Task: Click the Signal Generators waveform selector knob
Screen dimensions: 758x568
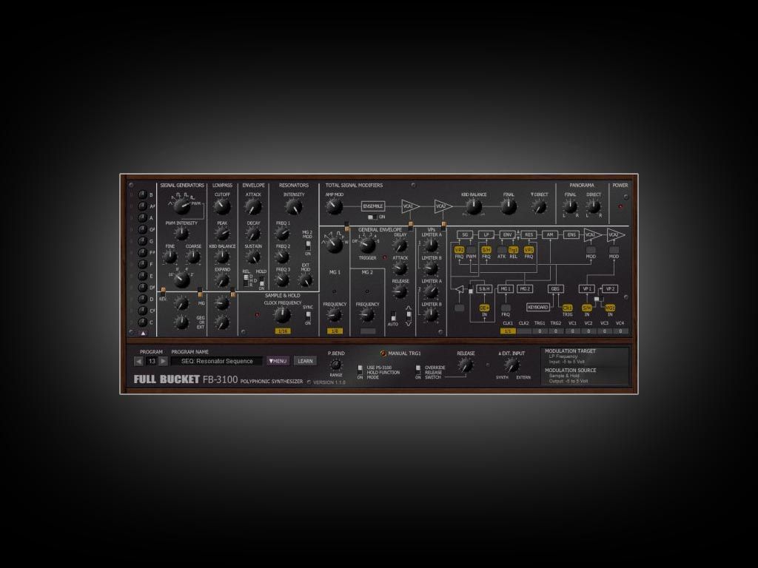Action: [x=181, y=207]
